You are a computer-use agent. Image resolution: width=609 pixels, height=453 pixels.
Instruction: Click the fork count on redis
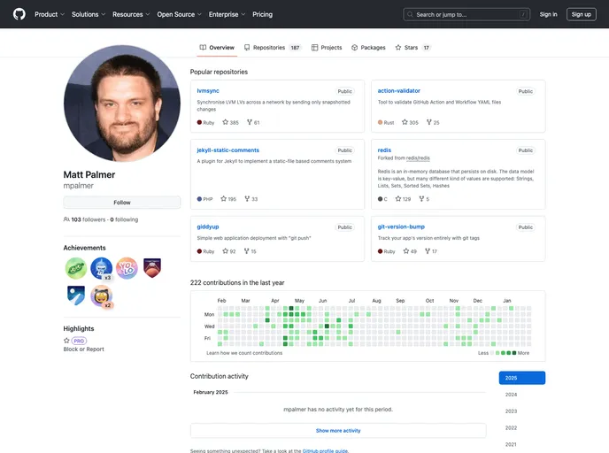(424, 199)
